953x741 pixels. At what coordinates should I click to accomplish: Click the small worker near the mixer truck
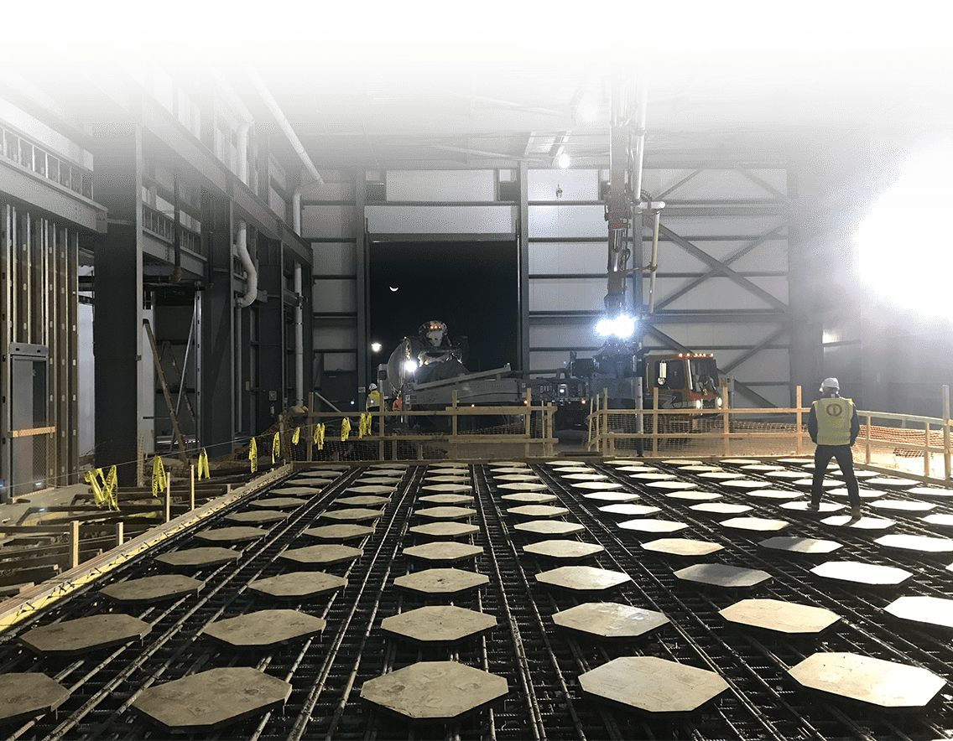(373, 396)
